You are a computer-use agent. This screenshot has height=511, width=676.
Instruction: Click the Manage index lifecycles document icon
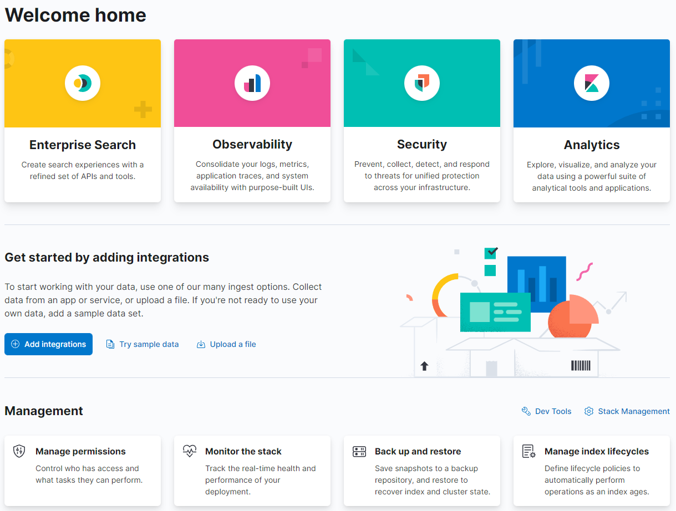tap(529, 451)
